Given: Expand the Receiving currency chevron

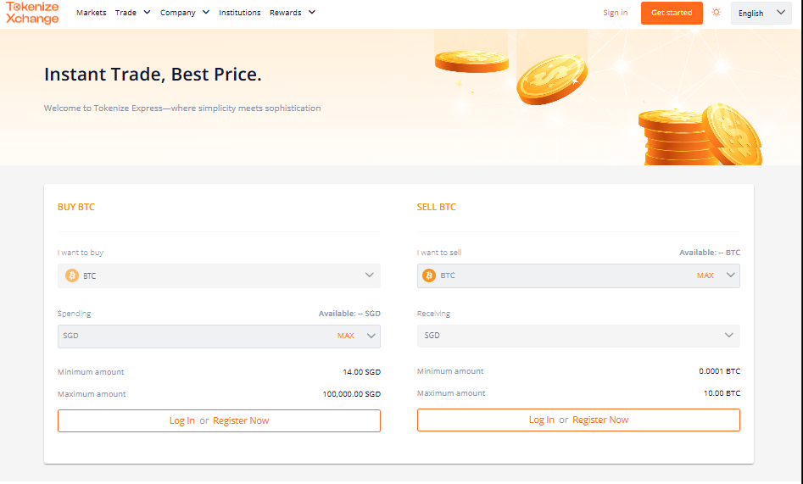Looking at the screenshot, I should pos(728,335).
